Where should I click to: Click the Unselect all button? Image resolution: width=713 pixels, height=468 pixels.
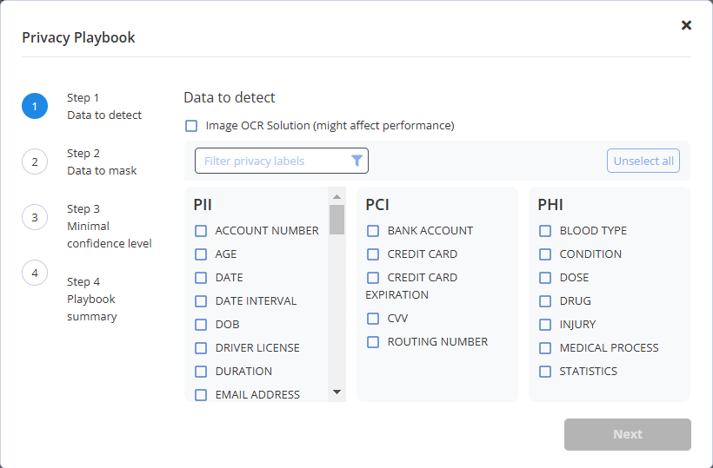pos(643,161)
